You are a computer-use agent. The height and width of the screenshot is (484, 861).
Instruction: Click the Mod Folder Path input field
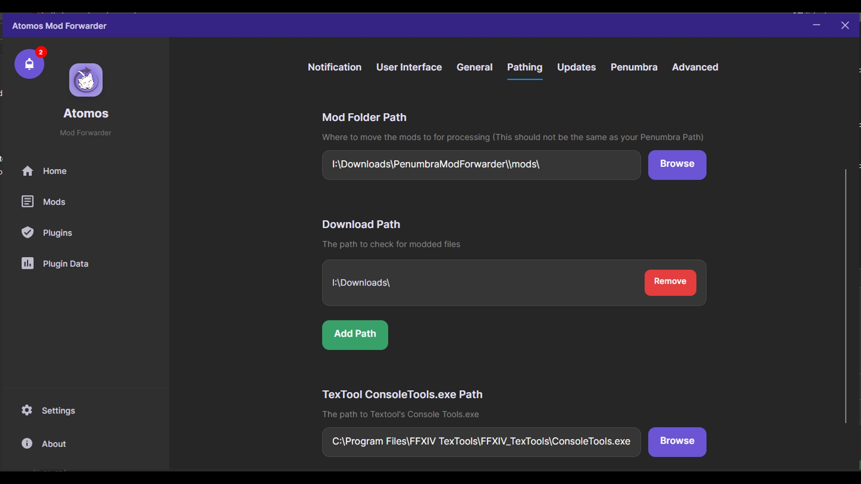(481, 165)
